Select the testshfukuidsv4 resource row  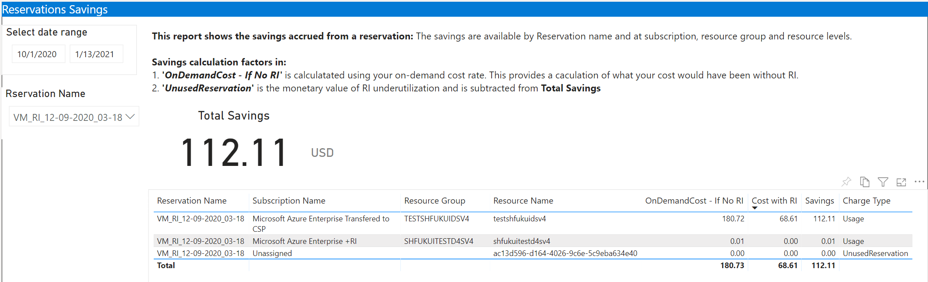534,224
